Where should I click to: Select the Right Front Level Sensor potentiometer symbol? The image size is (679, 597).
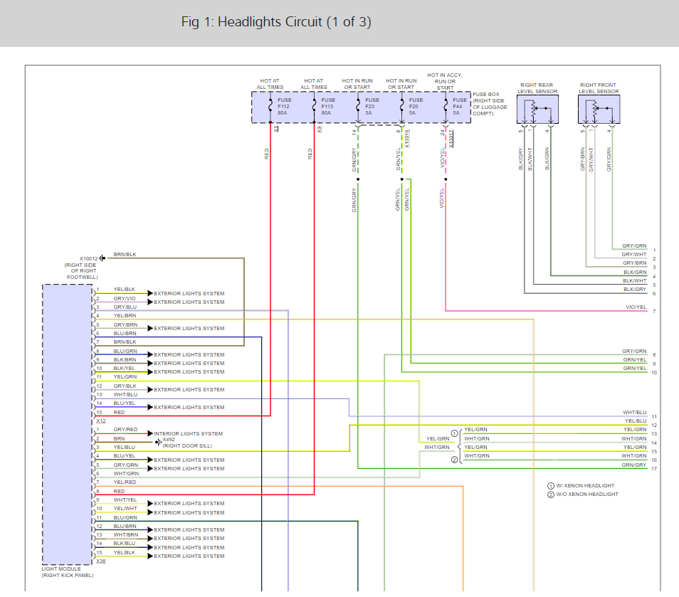[599, 110]
